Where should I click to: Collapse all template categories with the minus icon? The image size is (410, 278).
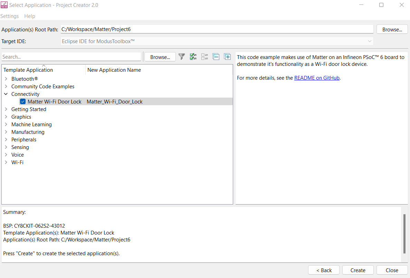click(216, 56)
